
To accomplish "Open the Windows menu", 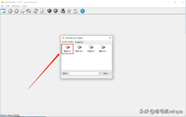I will (x=16, y=6).
